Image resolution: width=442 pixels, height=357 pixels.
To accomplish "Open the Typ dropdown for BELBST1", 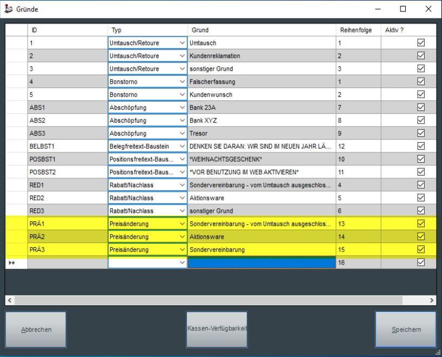I will pyautogui.click(x=182, y=146).
